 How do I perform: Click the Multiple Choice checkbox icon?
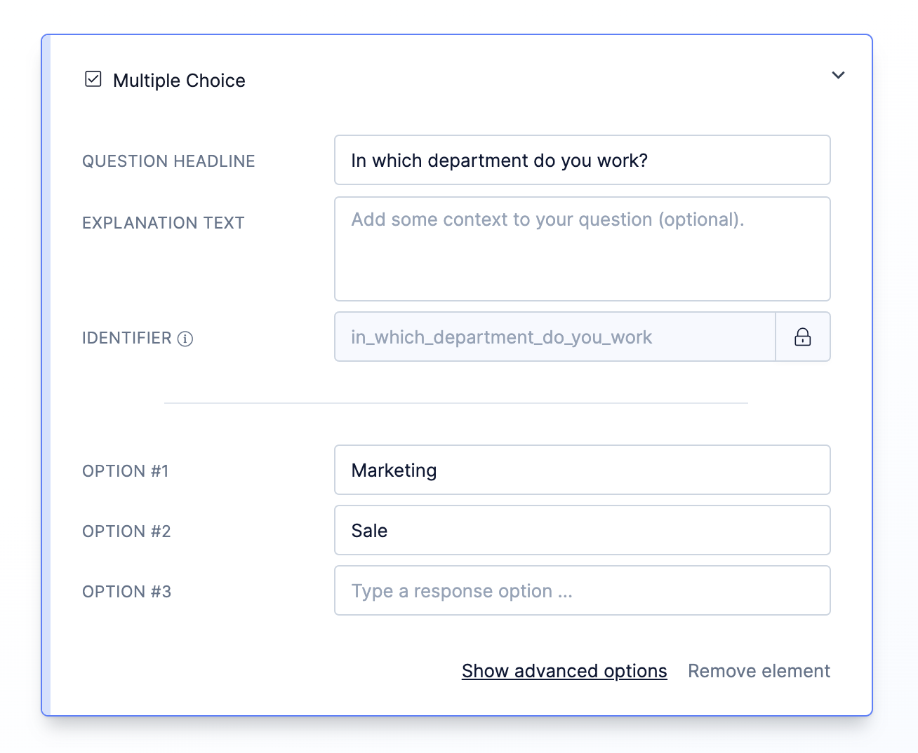(93, 79)
